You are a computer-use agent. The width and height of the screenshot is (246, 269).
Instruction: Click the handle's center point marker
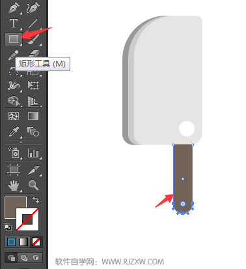(x=183, y=179)
